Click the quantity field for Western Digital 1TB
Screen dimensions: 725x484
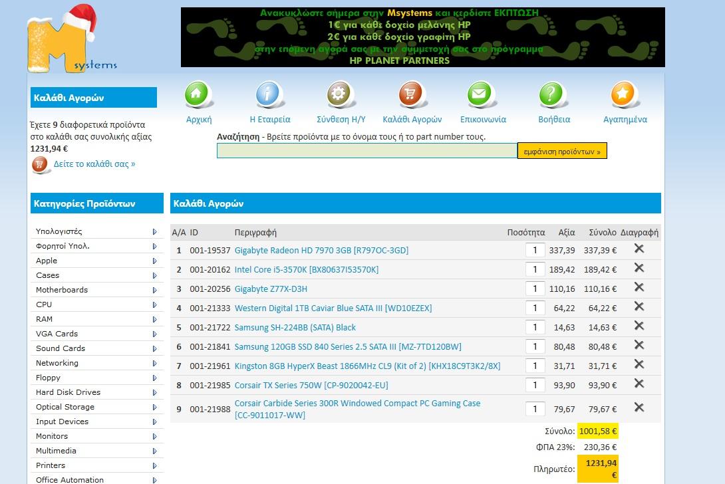click(x=535, y=308)
